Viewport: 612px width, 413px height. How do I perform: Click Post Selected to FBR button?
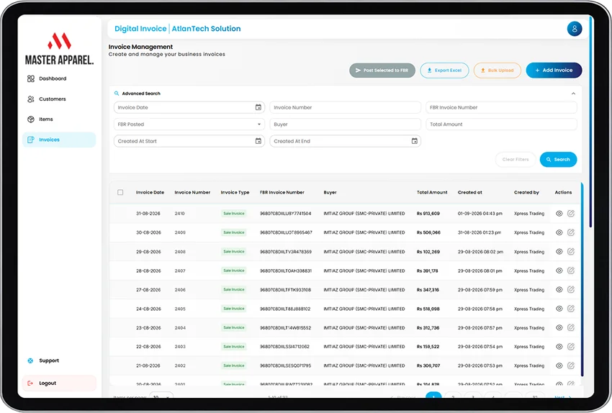(x=382, y=71)
